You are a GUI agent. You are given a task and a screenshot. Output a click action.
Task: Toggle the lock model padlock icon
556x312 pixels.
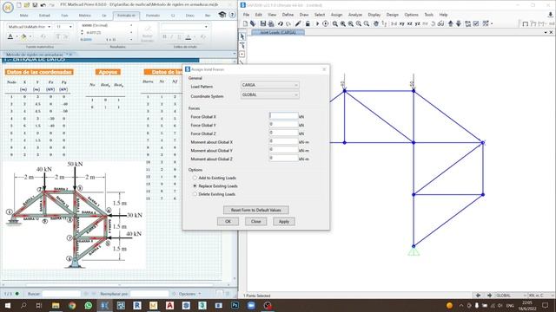(x=308, y=23)
